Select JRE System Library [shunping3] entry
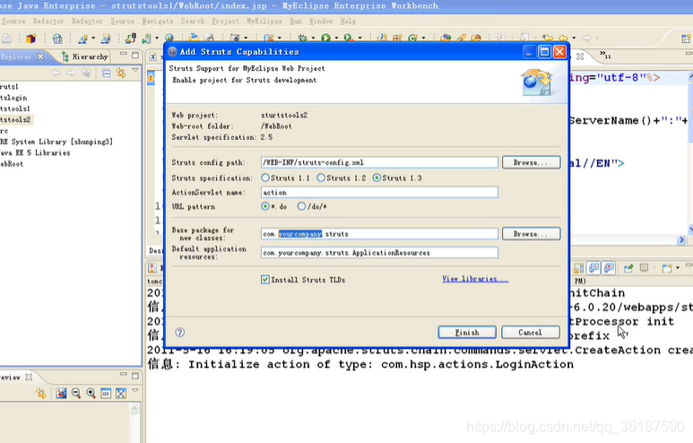Screen dimensions: 693x443 click(x=56, y=142)
